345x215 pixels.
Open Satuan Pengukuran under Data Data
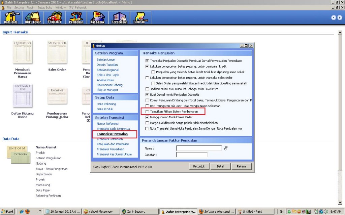pyautogui.click(x=49, y=158)
